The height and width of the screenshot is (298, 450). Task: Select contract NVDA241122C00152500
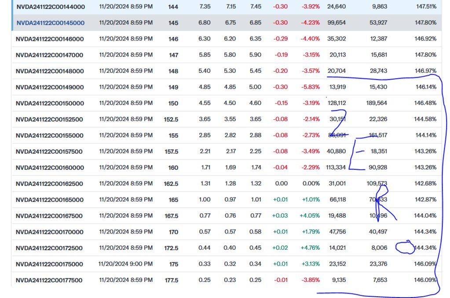point(49,119)
